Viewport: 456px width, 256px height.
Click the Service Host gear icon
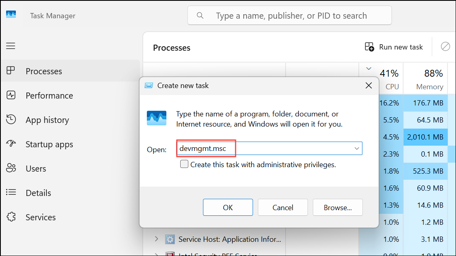(170, 239)
